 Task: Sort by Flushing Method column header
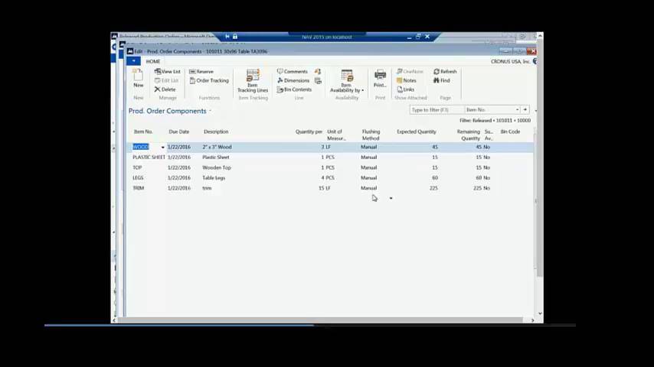(371, 135)
